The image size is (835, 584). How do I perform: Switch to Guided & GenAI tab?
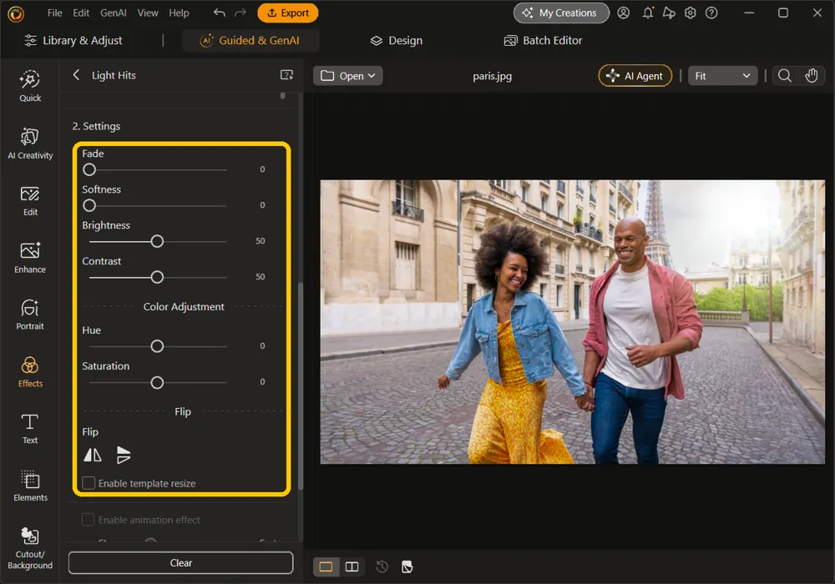click(x=250, y=40)
